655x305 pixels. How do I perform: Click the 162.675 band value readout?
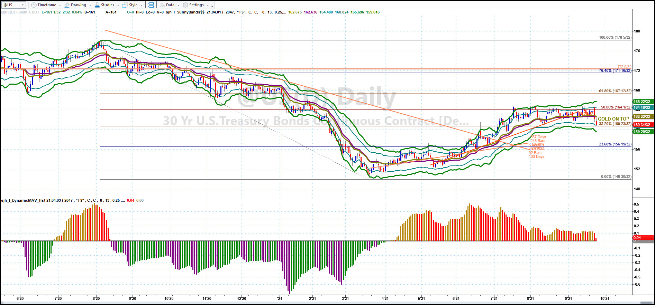295,12
